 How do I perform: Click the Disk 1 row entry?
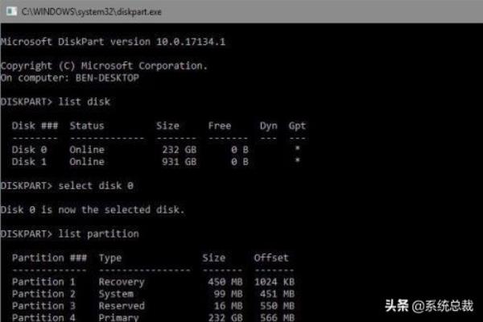pos(160,162)
